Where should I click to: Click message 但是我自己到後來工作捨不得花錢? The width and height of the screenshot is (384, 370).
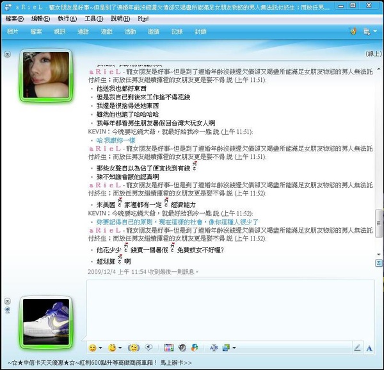pyautogui.click(x=143, y=97)
